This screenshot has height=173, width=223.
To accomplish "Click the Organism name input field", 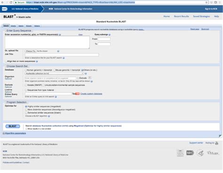I will coord(50,78).
